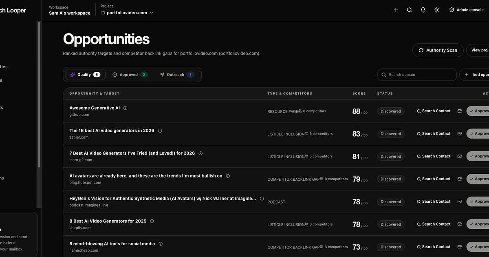Approve the shopify.com opportunity
The image size is (489, 257).
478,224
